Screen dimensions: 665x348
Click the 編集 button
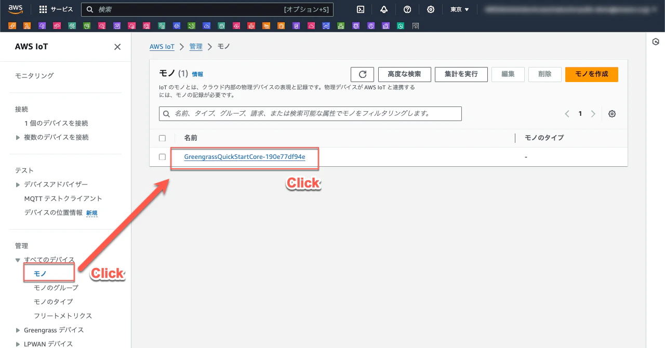pos(508,74)
